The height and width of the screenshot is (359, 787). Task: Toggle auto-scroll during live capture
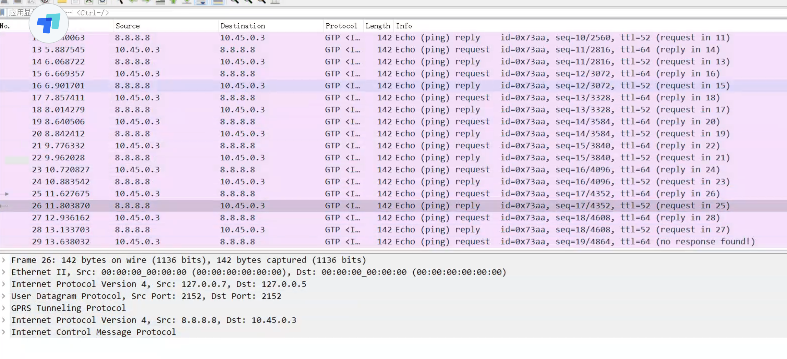tap(201, 2)
